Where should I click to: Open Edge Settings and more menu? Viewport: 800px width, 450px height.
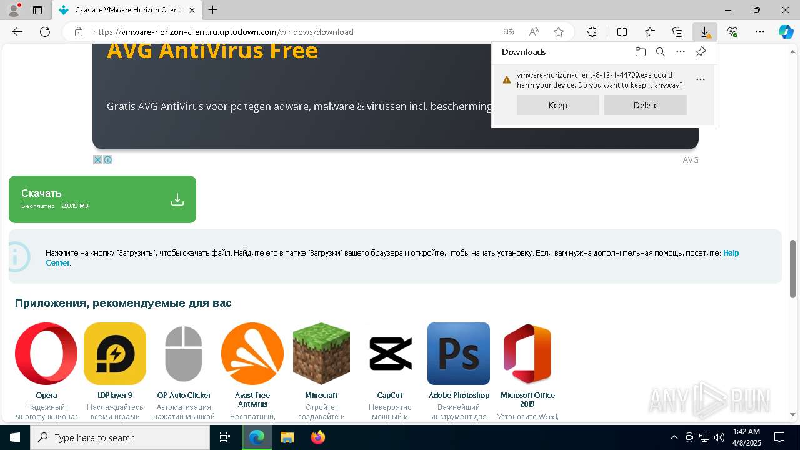click(760, 32)
